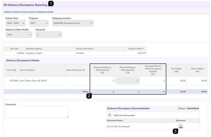Click the RA Delivery Discrepancy Reporting title
The width and height of the screenshot is (211, 137).
(25, 5)
